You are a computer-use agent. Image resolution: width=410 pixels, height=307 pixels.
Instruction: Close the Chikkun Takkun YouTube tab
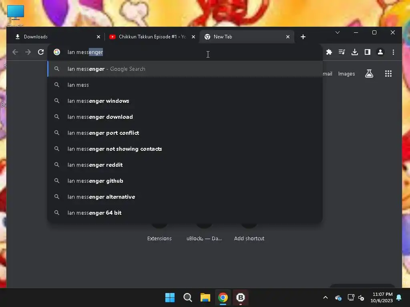(193, 37)
